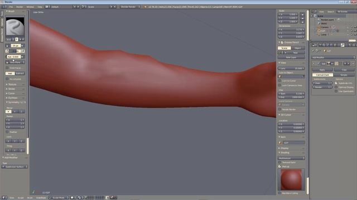Collapse the Symmetry panel
The height and width of the screenshot is (200, 357).
tap(16, 102)
